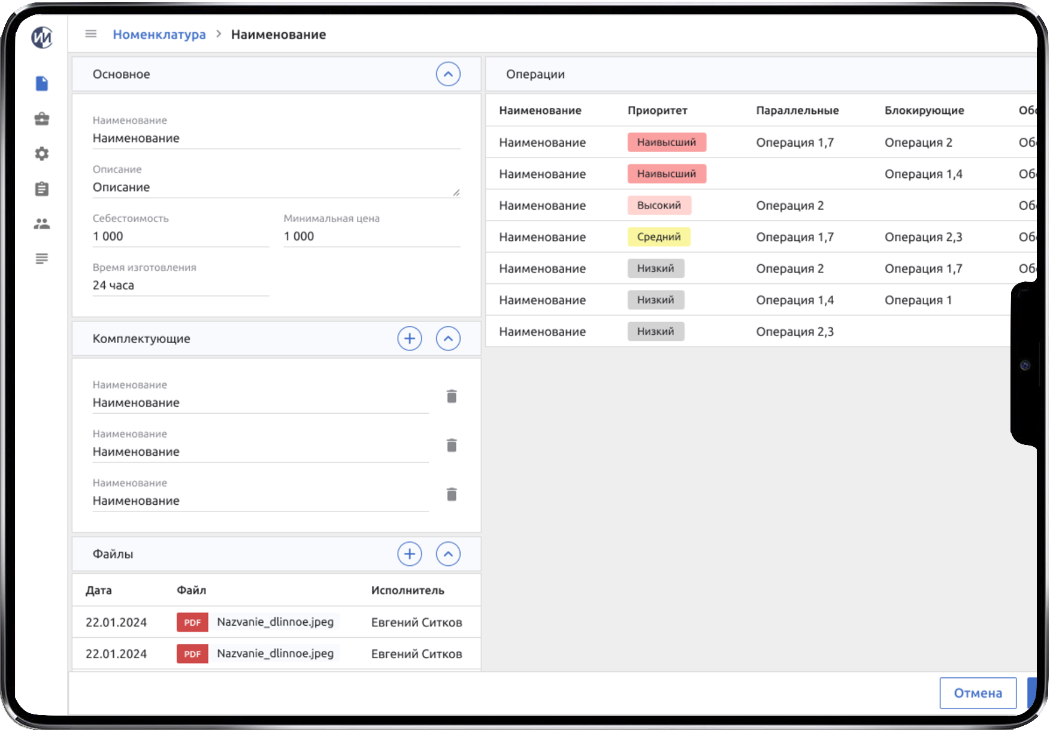
Task: Delete the third Комплектующие item
Action: pyautogui.click(x=452, y=495)
